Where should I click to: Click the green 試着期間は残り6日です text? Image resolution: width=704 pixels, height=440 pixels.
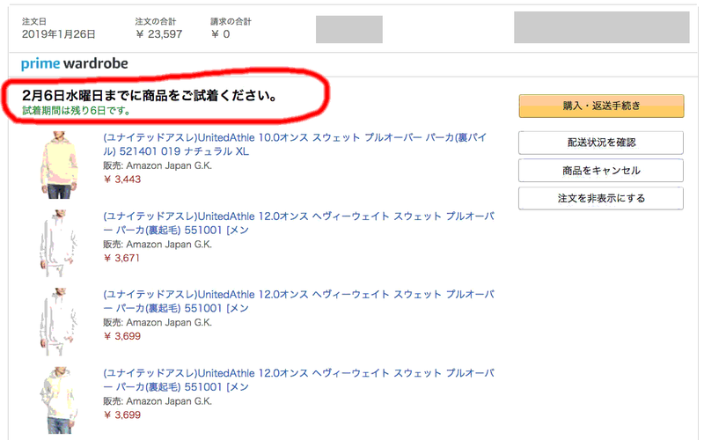(x=77, y=111)
